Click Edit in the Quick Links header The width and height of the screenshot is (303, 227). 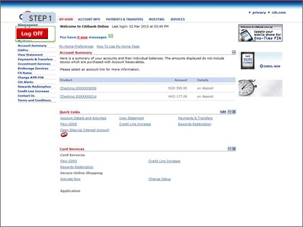[223, 112]
